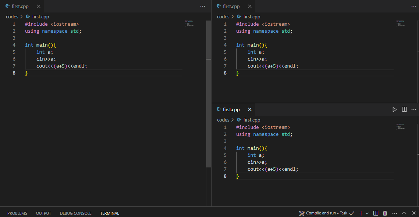Open panel Views and More Actions ellipsis
This screenshot has width=419, height=217.
pos(395,213)
